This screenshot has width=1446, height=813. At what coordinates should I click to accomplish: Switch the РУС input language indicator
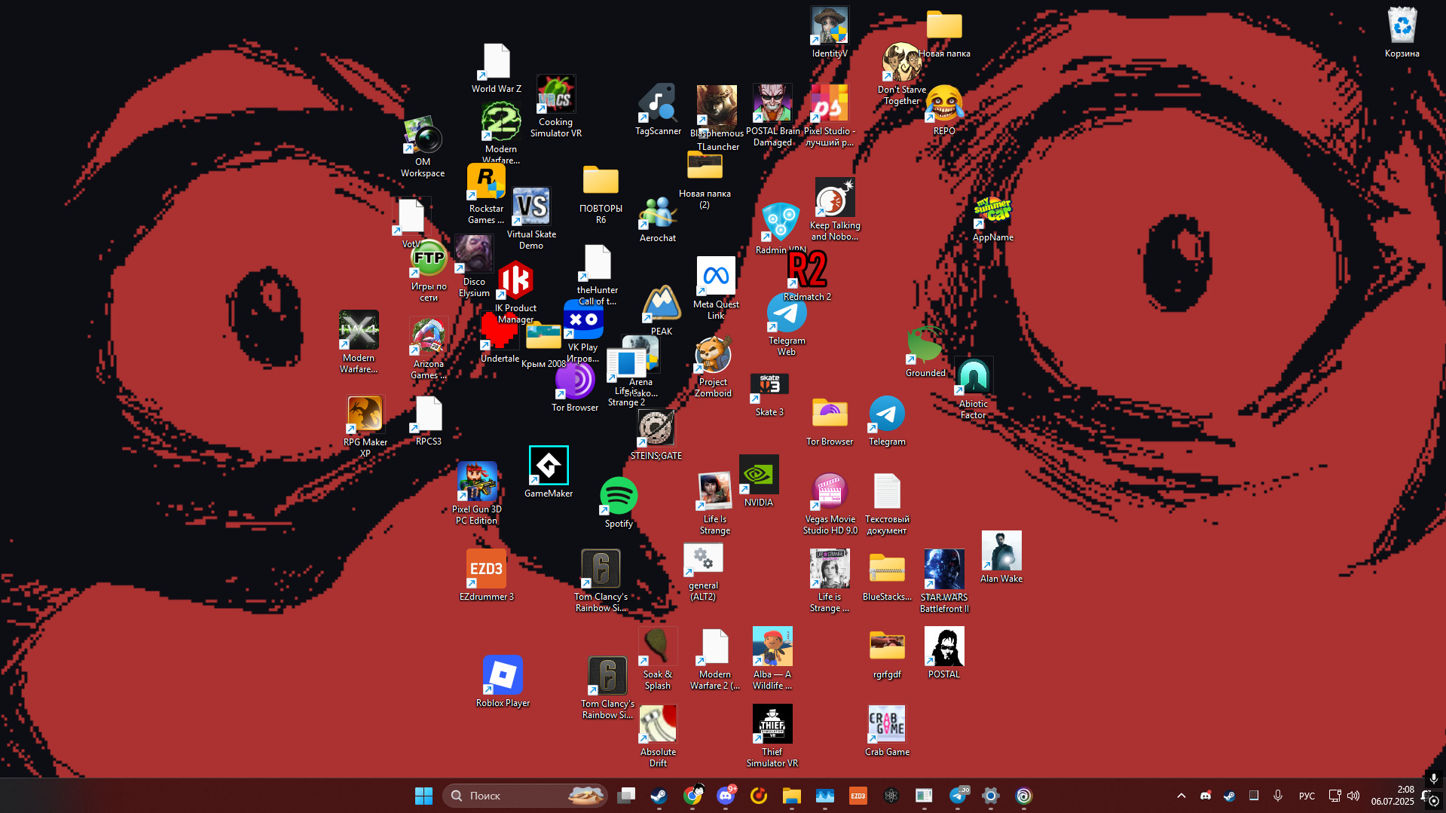(1307, 796)
